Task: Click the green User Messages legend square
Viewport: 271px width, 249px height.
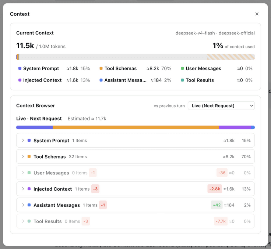Action: [182, 68]
